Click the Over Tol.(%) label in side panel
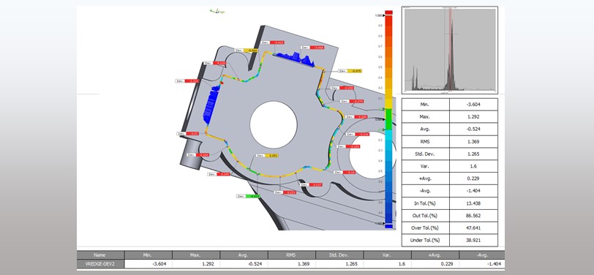594x275 pixels. click(x=426, y=228)
